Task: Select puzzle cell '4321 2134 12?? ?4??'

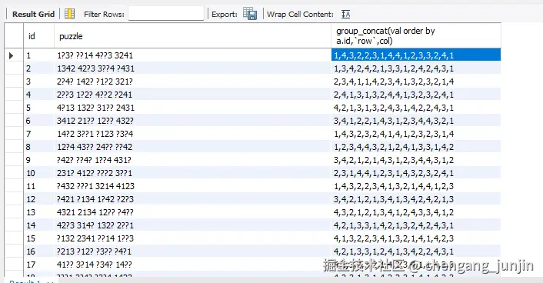Action: coord(192,212)
